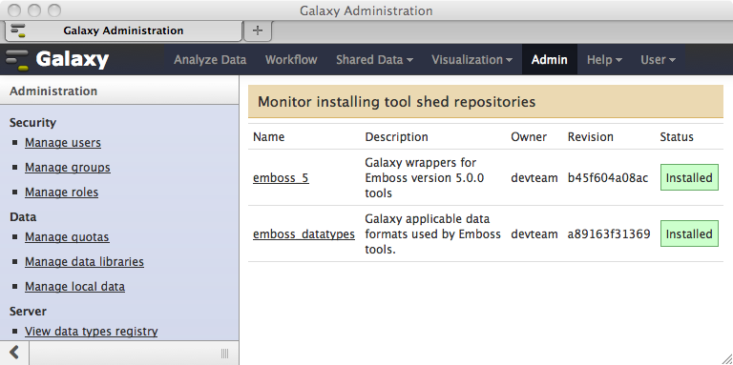The image size is (733, 365).
Task: Select the Galaxy Administration browser tab
Action: [x=123, y=30]
